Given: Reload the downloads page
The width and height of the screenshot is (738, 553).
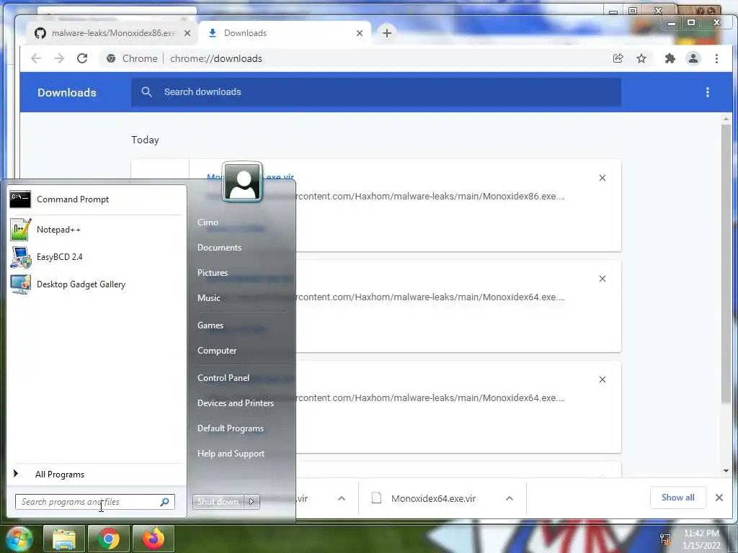Looking at the screenshot, I should coord(82,58).
